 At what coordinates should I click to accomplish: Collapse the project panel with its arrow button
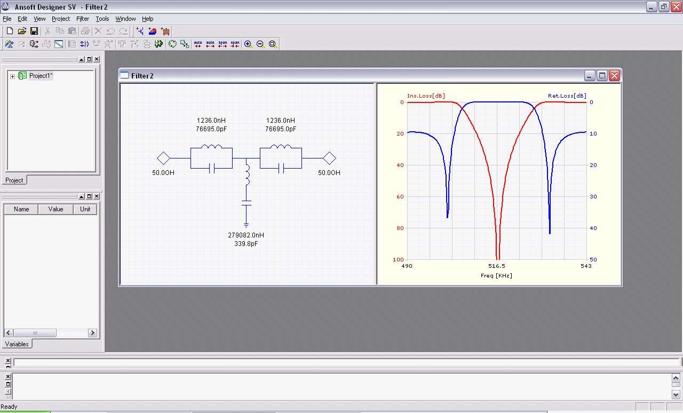(x=82, y=59)
